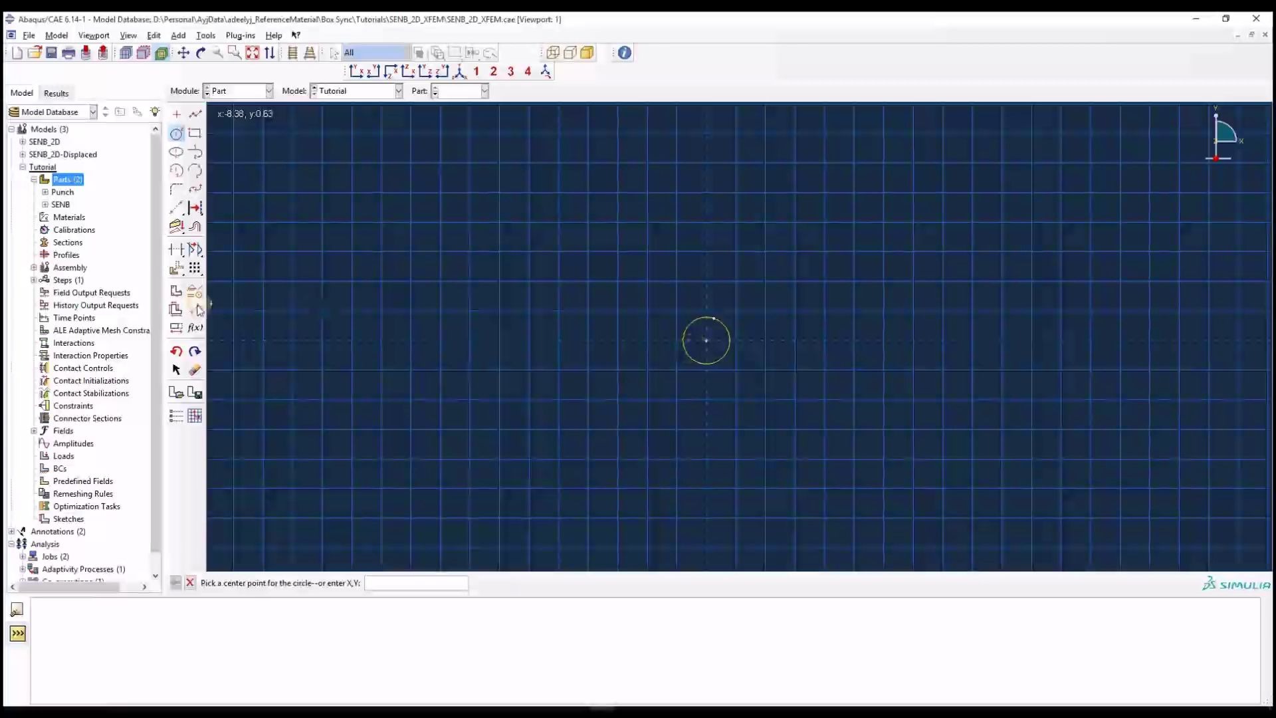
Task: Open the Plug-ins menu
Action: (x=241, y=35)
